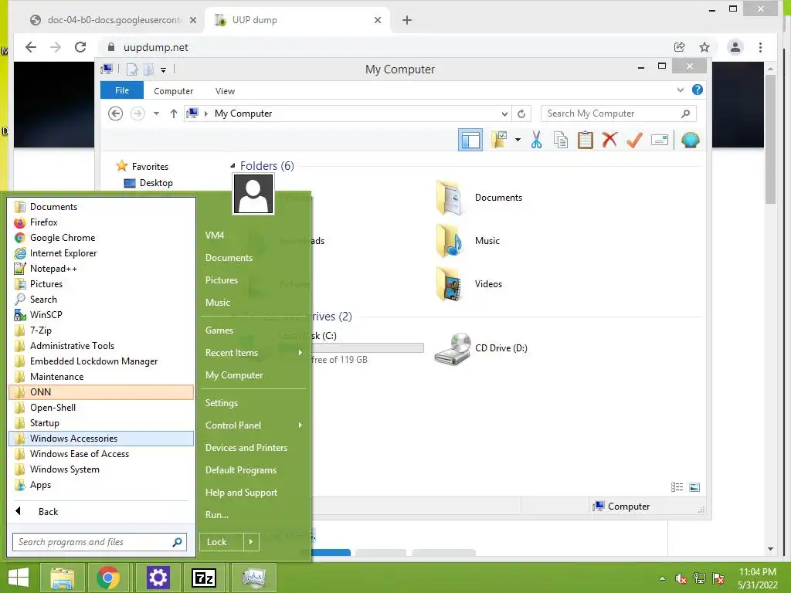Go back in My Computer window
Image resolution: width=791 pixels, height=593 pixels.
[x=116, y=114]
